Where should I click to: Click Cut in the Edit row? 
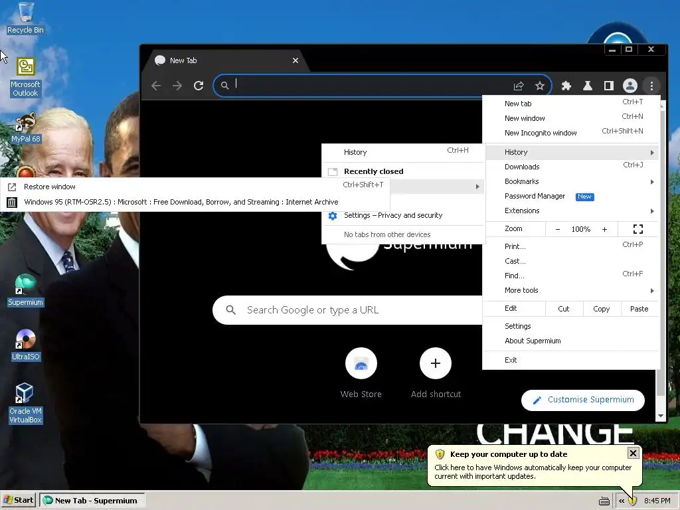[563, 309]
